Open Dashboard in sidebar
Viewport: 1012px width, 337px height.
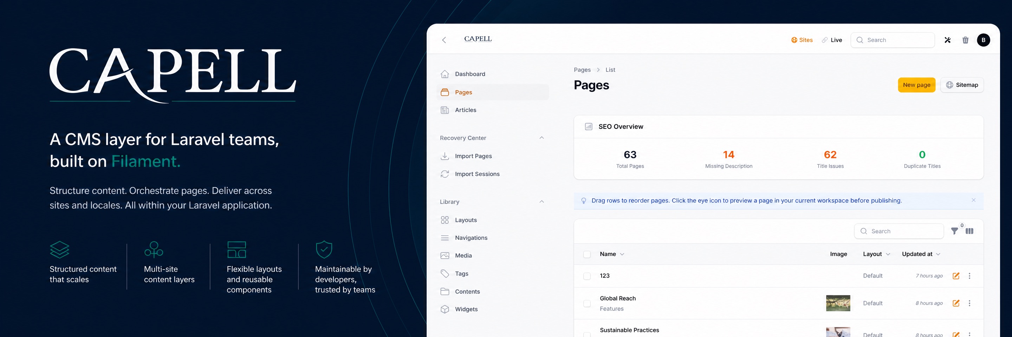click(x=493, y=74)
